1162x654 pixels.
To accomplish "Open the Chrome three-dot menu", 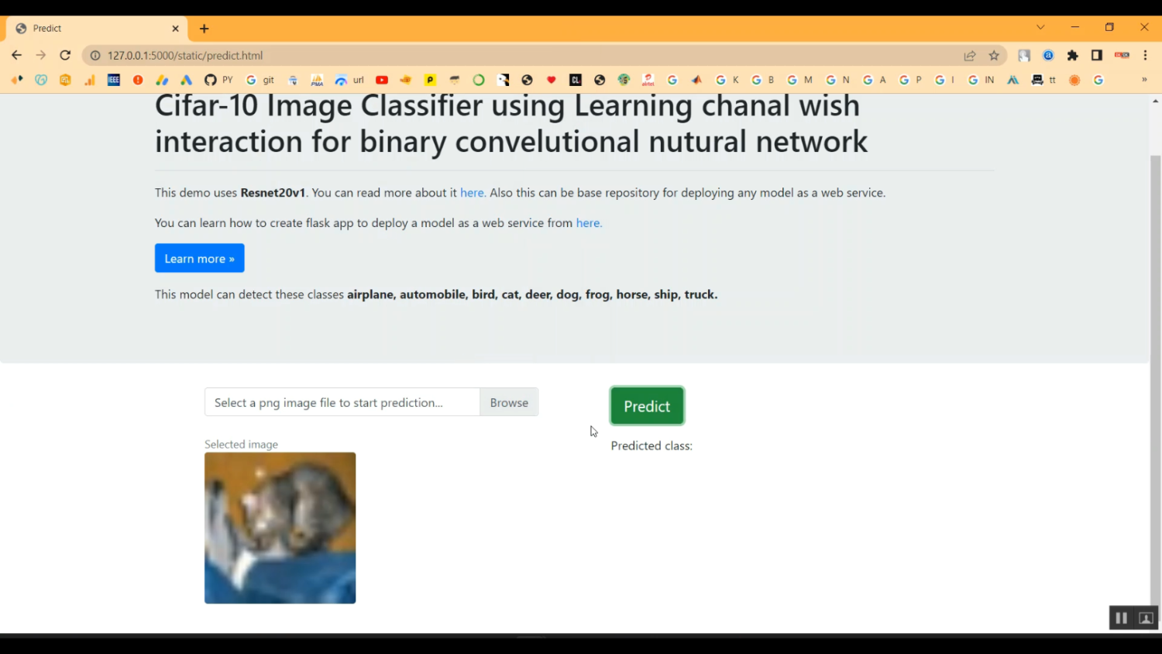I will click(1145, 56).
